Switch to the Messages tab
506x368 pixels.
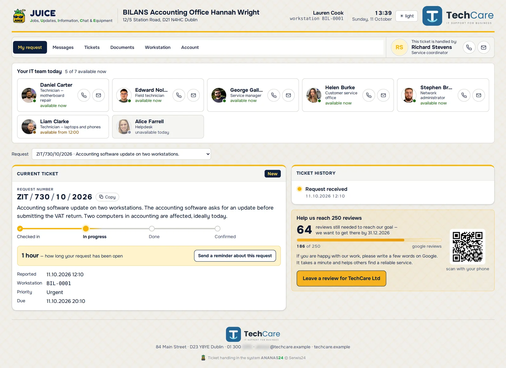63,47
